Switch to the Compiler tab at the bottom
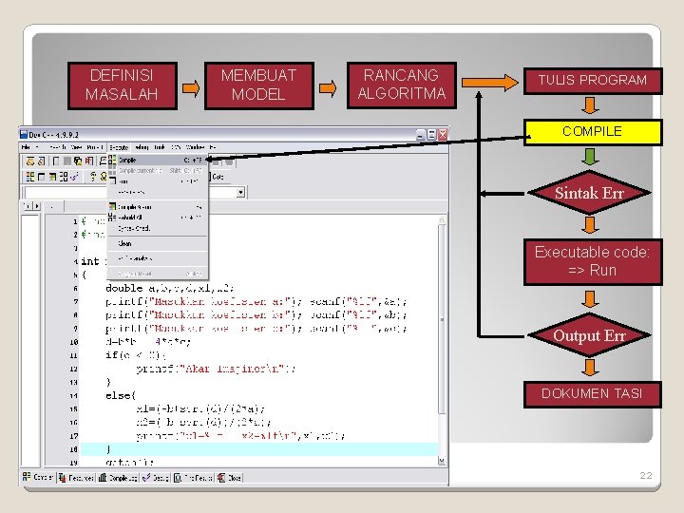This screenshot has width=684, height=513. coord(38,477)
